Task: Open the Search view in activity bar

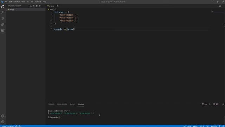Action: 3,13
